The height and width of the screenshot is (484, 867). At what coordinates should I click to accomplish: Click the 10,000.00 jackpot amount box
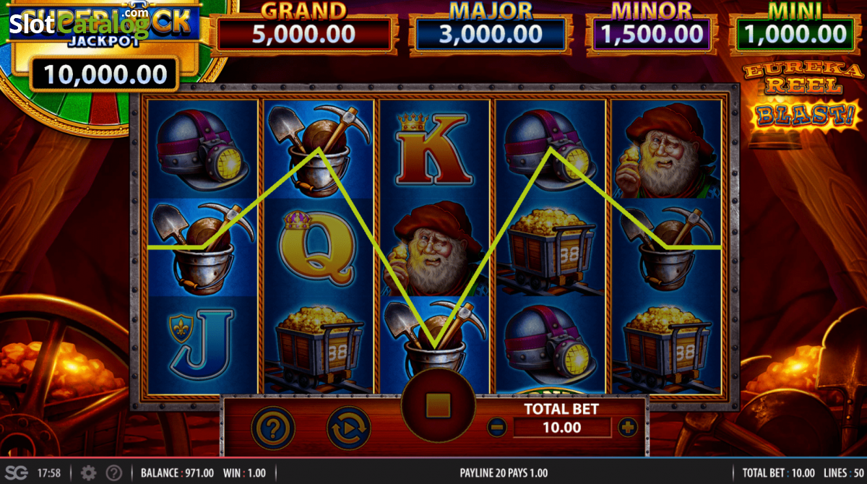pos(105,73)
